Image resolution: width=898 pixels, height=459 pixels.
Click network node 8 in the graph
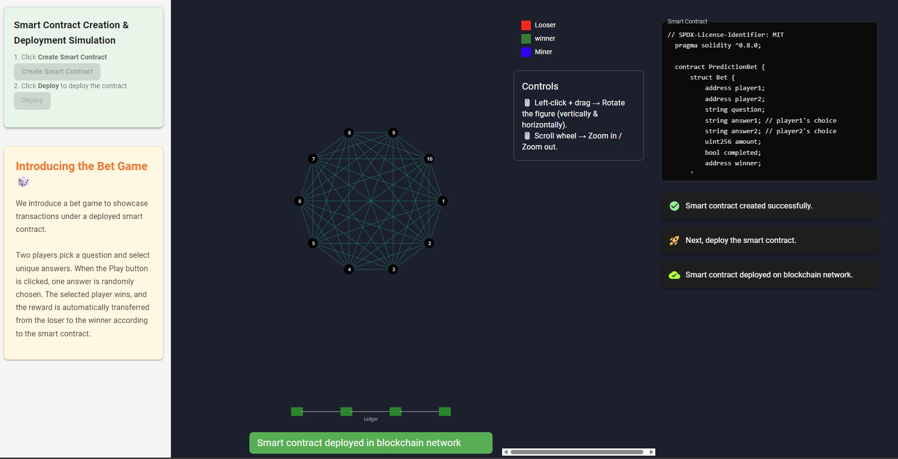click(x=349, y=133)
